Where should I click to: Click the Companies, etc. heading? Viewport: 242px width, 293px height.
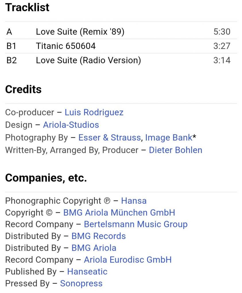point(46,178)
